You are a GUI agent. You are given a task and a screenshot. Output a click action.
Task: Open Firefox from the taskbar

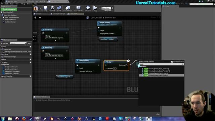point(24,119)
